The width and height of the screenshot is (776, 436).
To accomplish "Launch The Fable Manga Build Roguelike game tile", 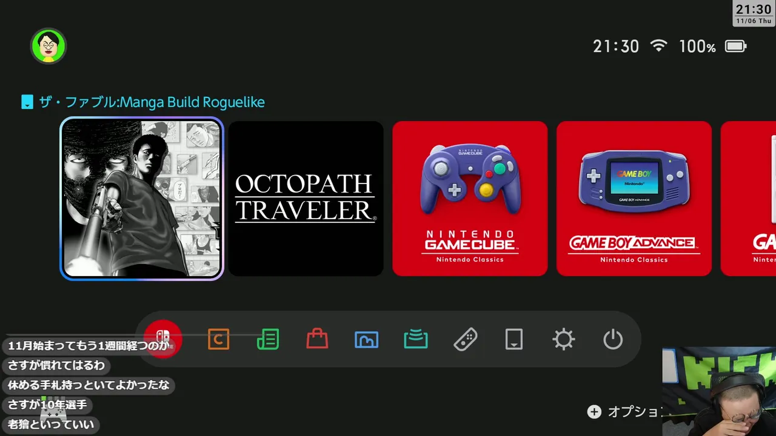I will [x=142, y=199].
